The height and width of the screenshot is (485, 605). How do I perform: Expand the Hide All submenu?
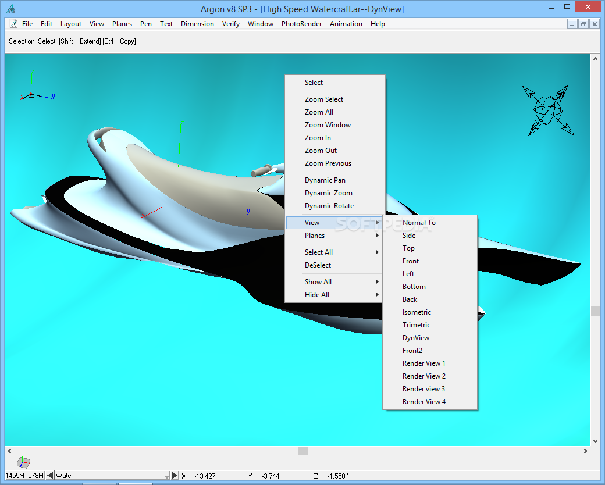coord(334,295)
